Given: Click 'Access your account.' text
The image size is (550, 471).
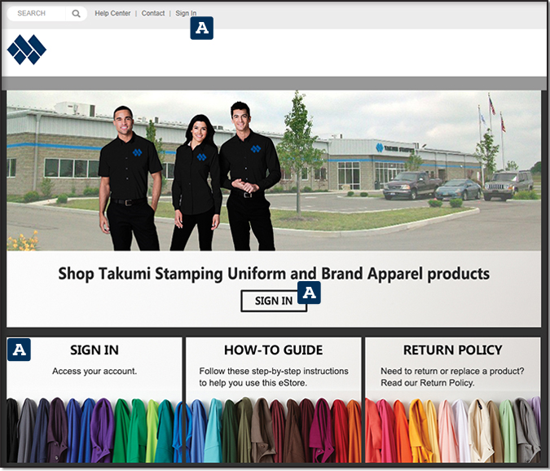Looking at the screenshot, I should click(x=95, y=371).
